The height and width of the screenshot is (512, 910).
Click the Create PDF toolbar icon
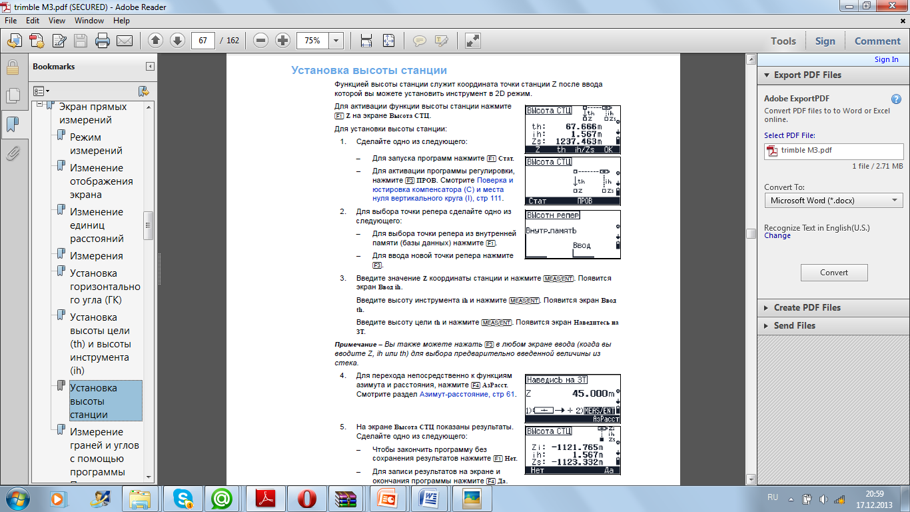(x=37, y=41)
